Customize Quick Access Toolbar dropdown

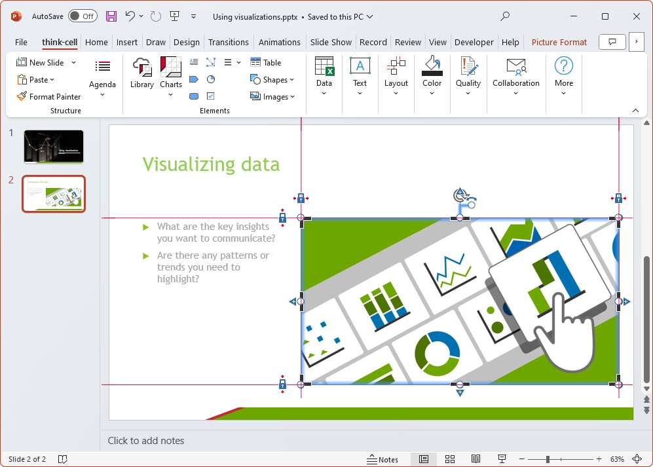[194, 16]
